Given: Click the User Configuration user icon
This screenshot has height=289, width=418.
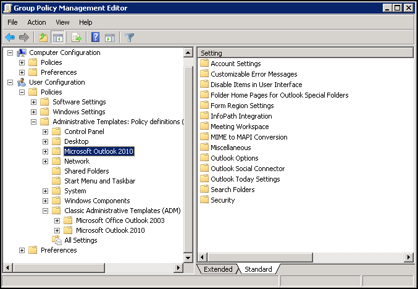Looking at the screenshot, I should pyautogui.click(x=22, y=82).
